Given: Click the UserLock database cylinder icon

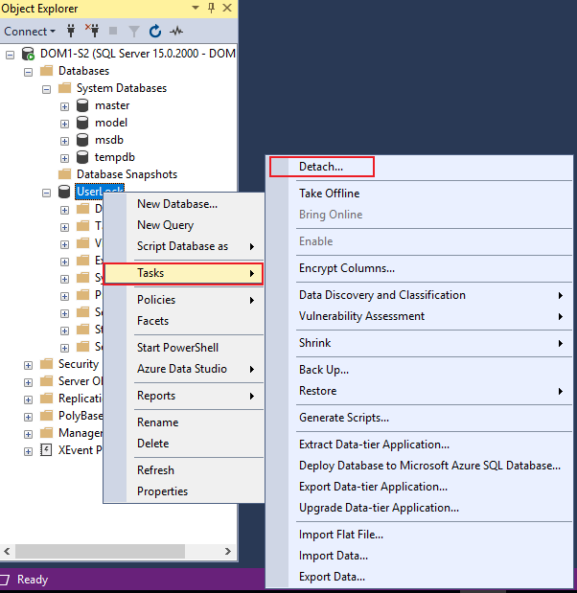Looking at the screenshot, I should click(x=64, y=192).
